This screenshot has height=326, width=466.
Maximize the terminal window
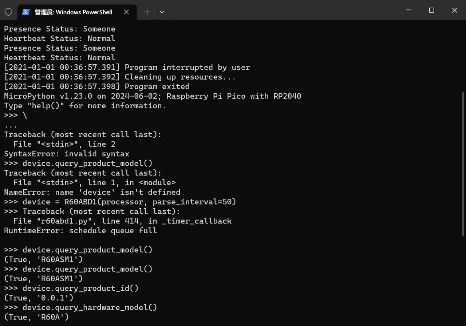click(431, 10)
